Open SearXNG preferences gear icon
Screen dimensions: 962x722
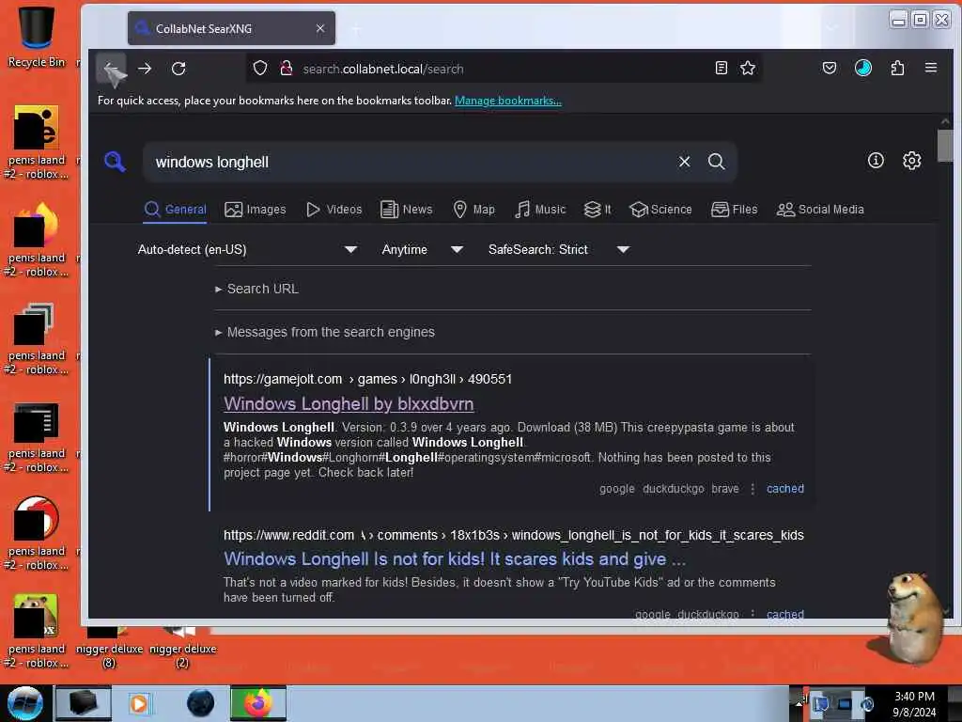point(911,161)
